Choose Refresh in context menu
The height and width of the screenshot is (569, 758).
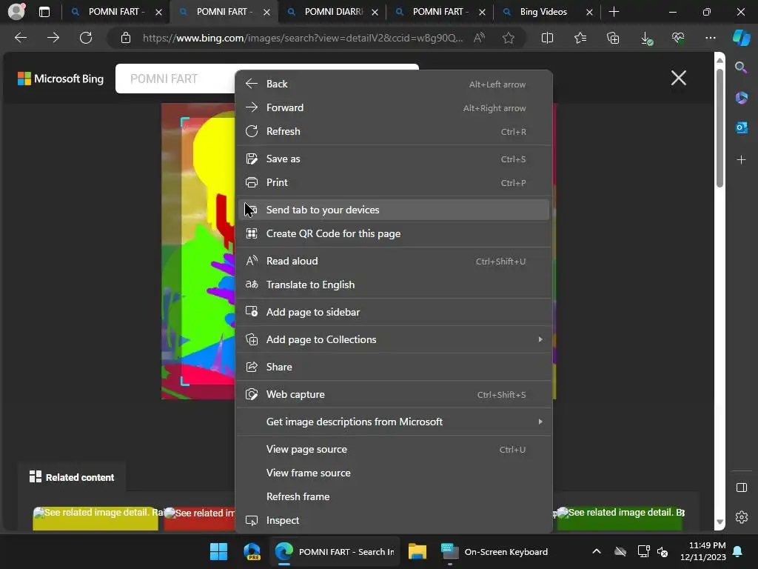point(394,132)
